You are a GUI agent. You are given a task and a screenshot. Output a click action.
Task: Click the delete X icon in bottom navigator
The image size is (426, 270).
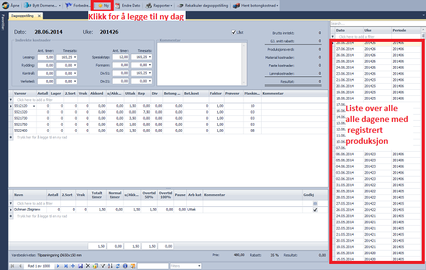coord(87,266)
